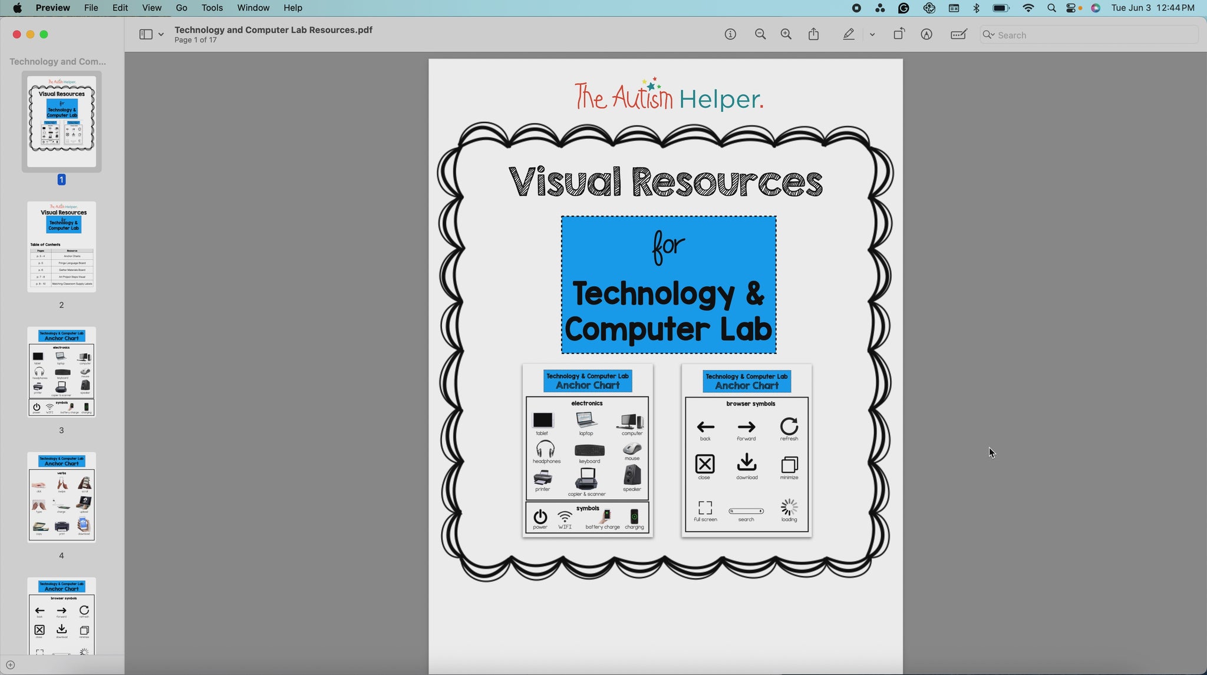Select page 2 Table of Contents thumbnail

click(x=61, y=247)
